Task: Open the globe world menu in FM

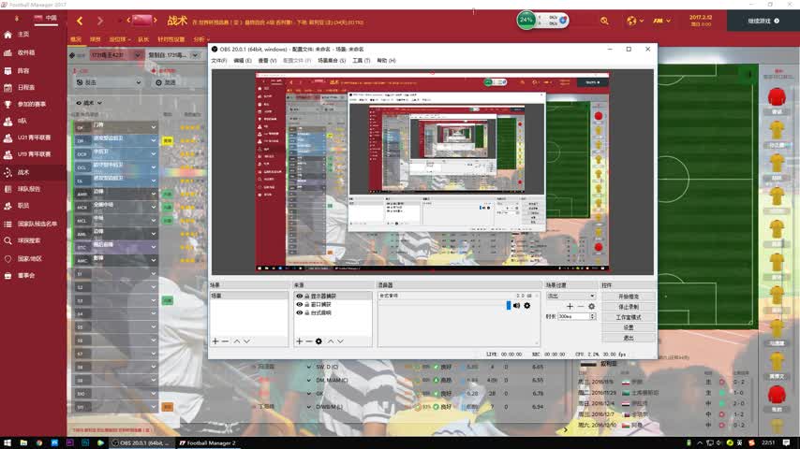Action: click(634, 21)
